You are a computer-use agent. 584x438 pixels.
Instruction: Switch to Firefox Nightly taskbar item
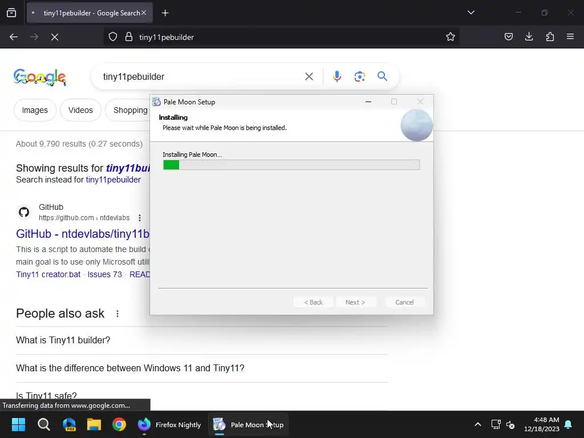[x=169, y=424]
